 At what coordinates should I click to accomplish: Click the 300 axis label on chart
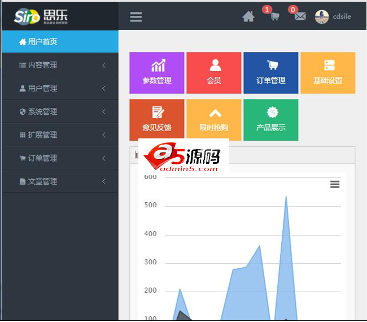tap(151, 262)
